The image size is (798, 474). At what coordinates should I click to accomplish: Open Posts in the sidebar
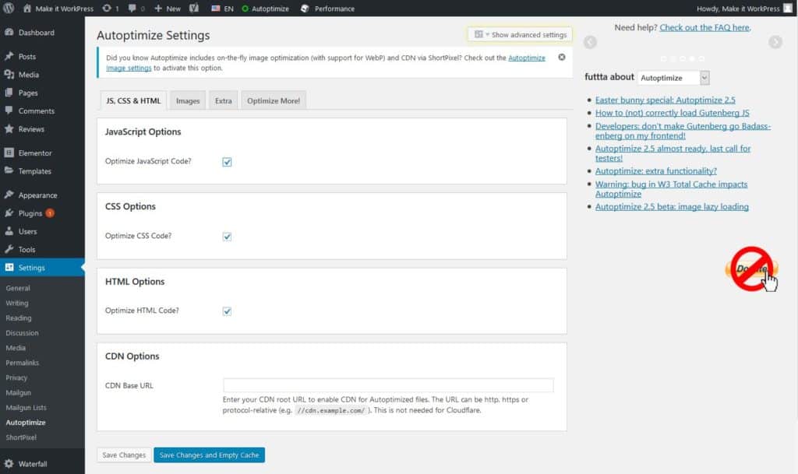pyautogui.click(x=27, y=56)
